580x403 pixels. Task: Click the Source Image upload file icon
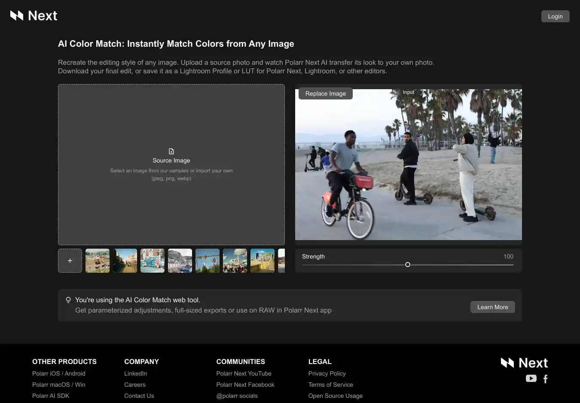(x=171, y=151)
